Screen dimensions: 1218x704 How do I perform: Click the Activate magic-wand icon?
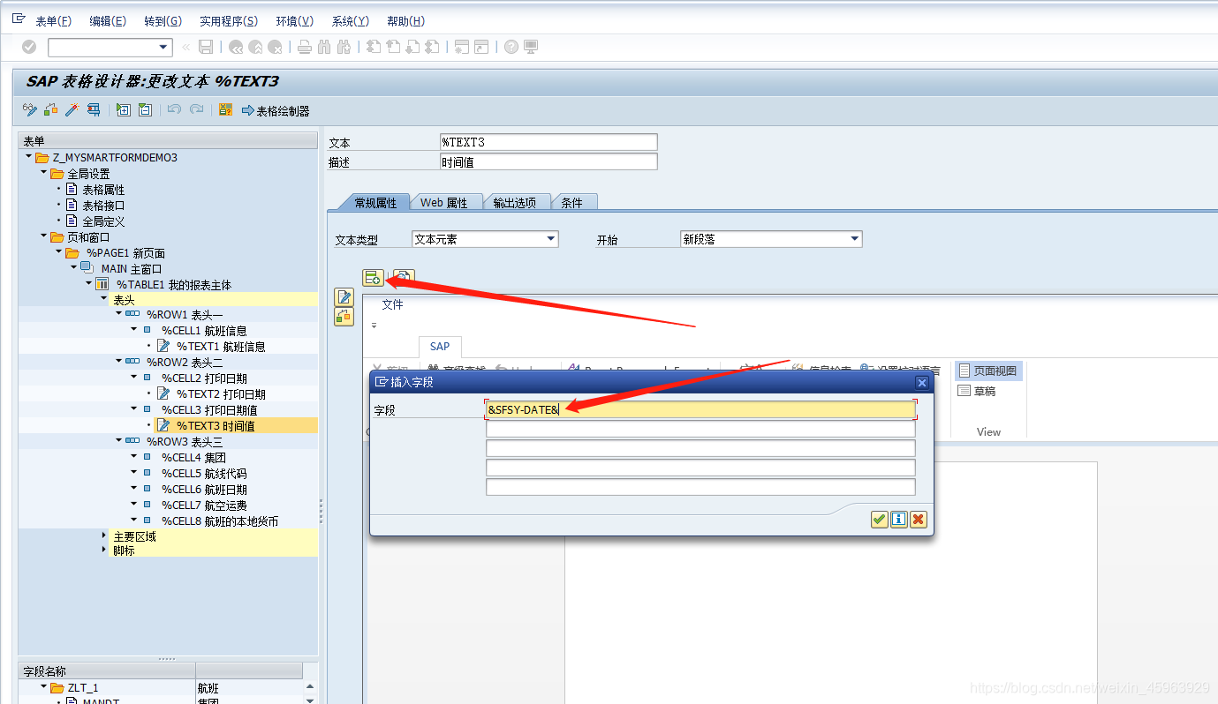(72, 110)
